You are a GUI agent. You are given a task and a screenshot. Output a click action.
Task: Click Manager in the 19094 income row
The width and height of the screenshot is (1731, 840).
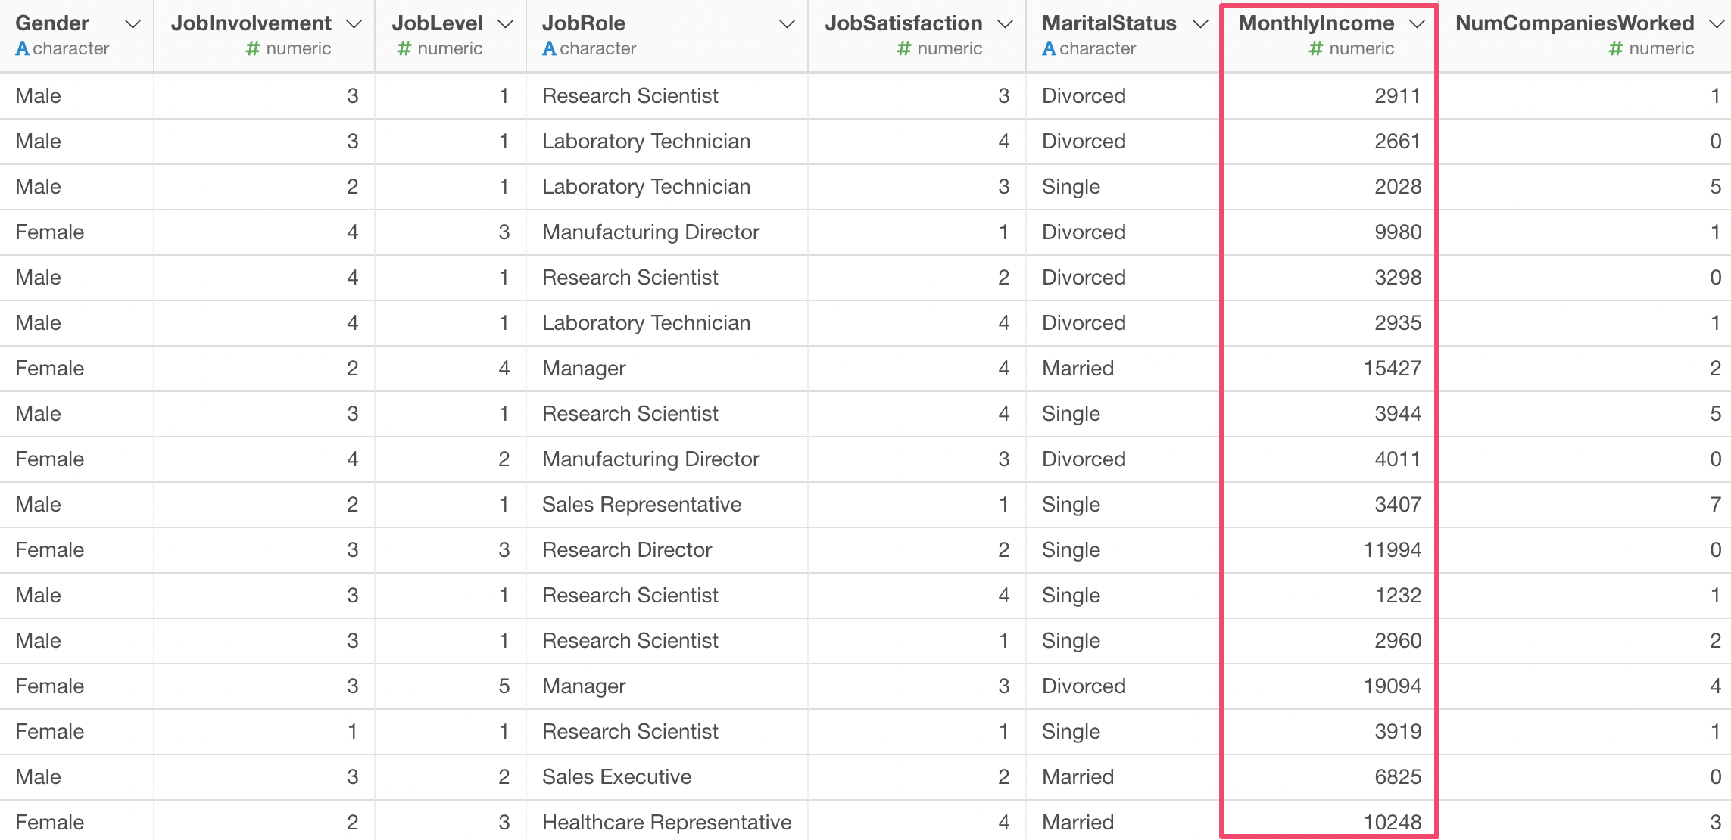[584, 686]
